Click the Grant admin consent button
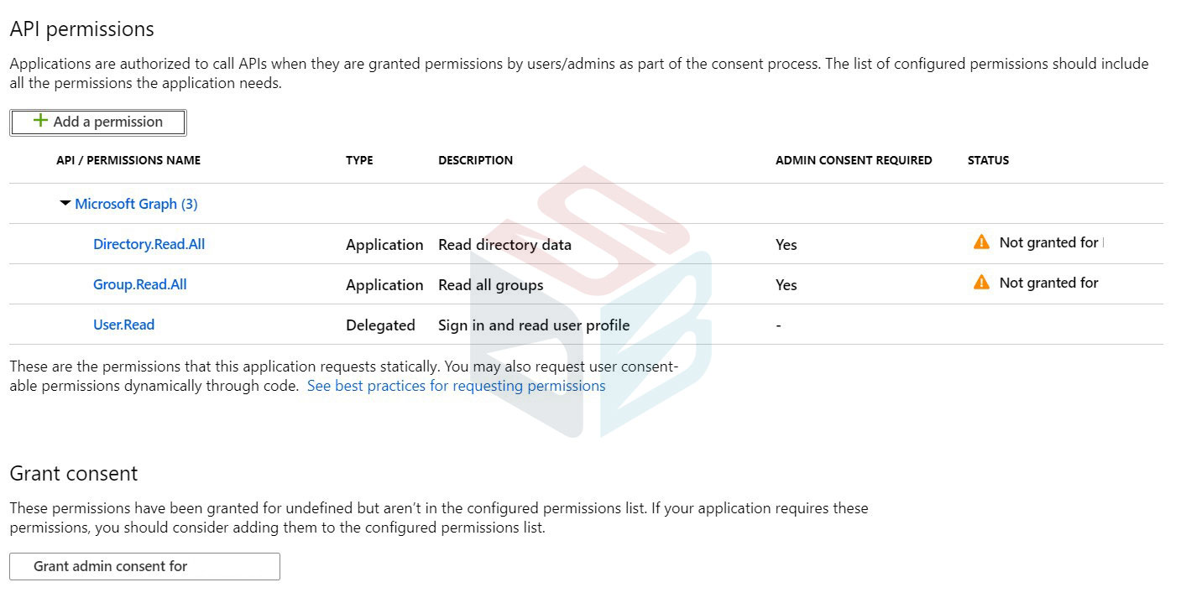1181x603 pixels. click(144, 566)
